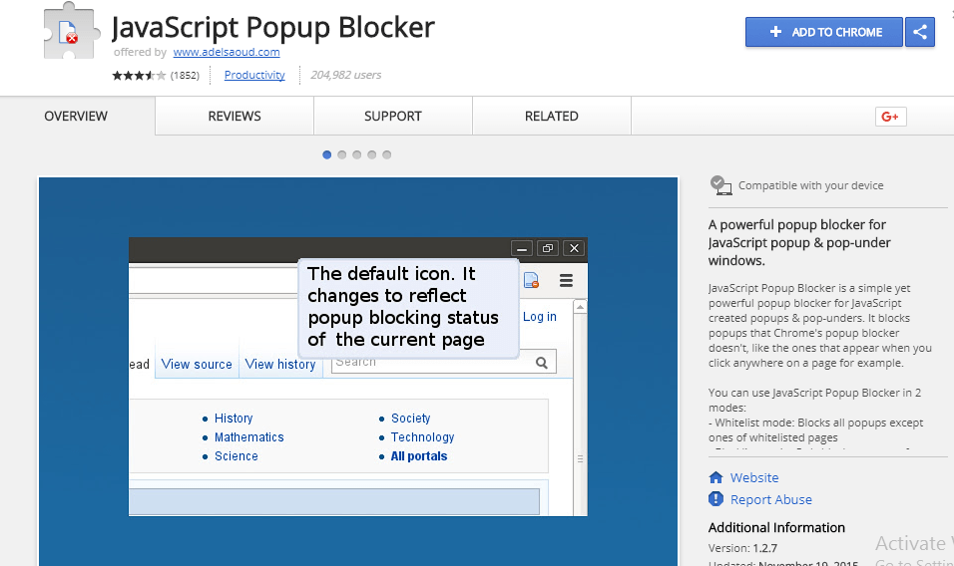Select the second carousel dot
954x566 pixels.
coord(342,154)
